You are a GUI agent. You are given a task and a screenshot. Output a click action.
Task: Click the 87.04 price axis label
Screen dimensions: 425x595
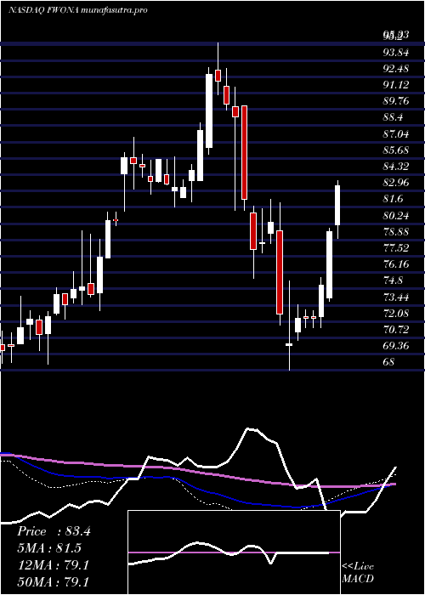click(x=396, y=134)
